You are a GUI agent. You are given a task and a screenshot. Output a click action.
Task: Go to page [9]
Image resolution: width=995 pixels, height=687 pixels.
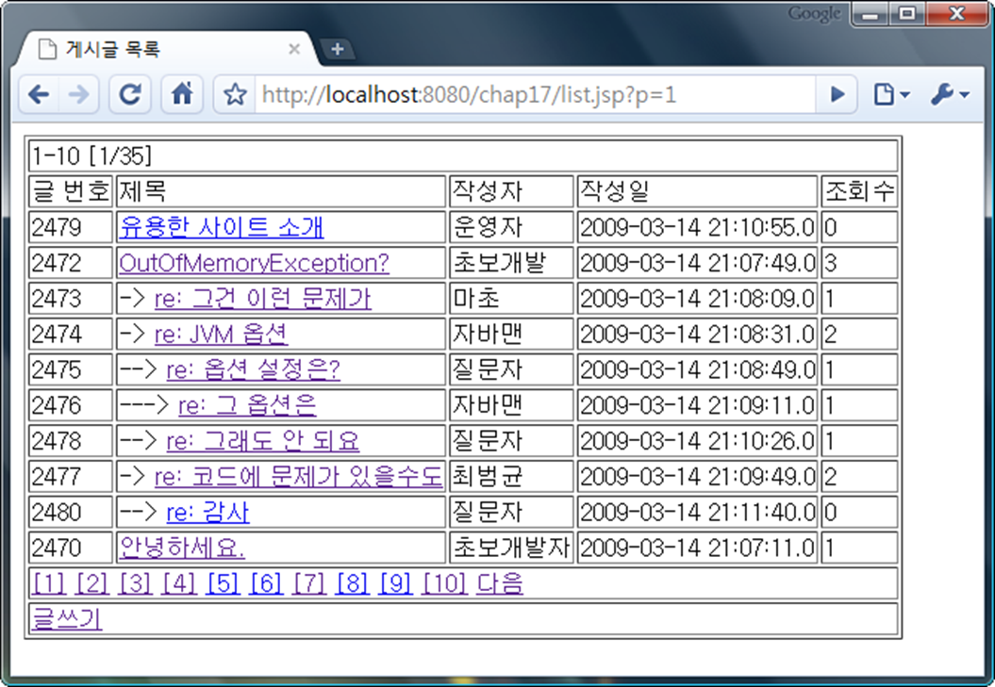[395, 582]
